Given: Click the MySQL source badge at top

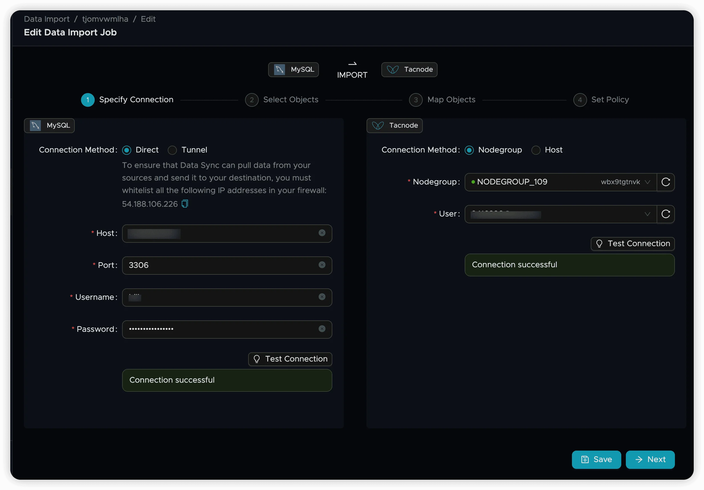Looking at the screenshot, I should (294, 70).
